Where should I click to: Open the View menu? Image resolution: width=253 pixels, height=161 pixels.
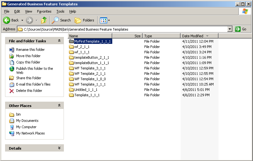(28, 11)
